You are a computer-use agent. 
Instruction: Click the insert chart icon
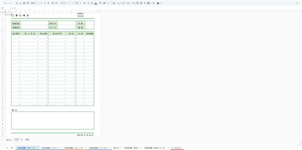(141, 3)
